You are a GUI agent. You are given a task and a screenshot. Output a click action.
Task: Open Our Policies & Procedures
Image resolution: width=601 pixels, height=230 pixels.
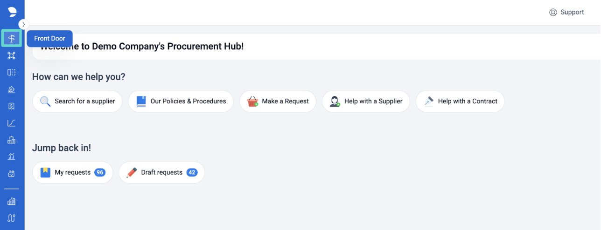(x=181, y=101)
